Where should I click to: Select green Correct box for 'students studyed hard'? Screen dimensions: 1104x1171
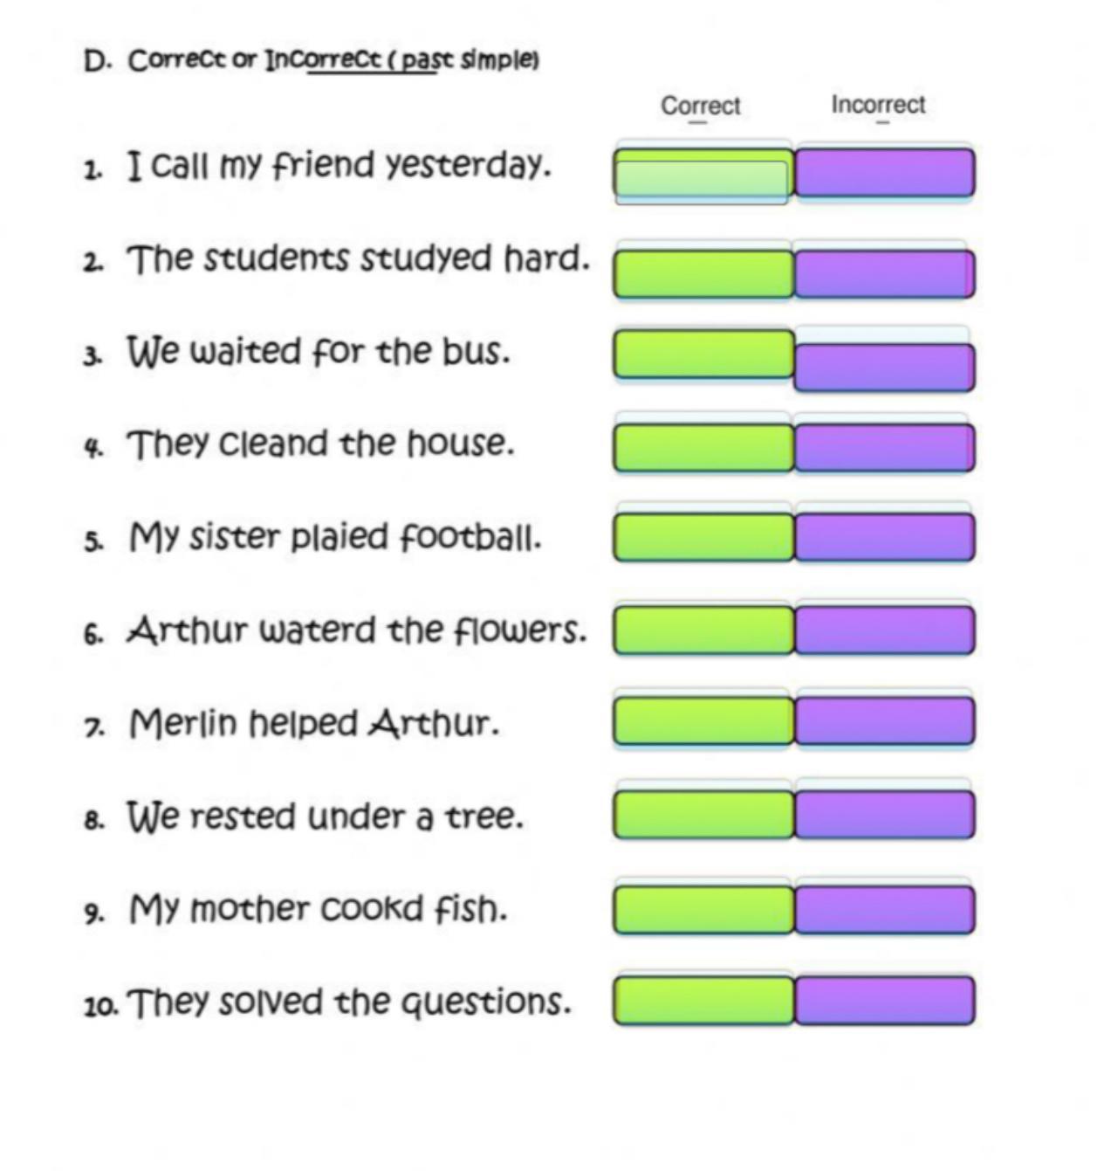(x=703, y=273)
